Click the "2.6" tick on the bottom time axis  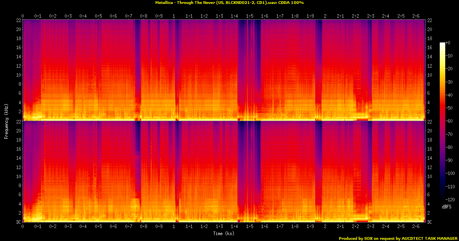(x=416, y=226)
